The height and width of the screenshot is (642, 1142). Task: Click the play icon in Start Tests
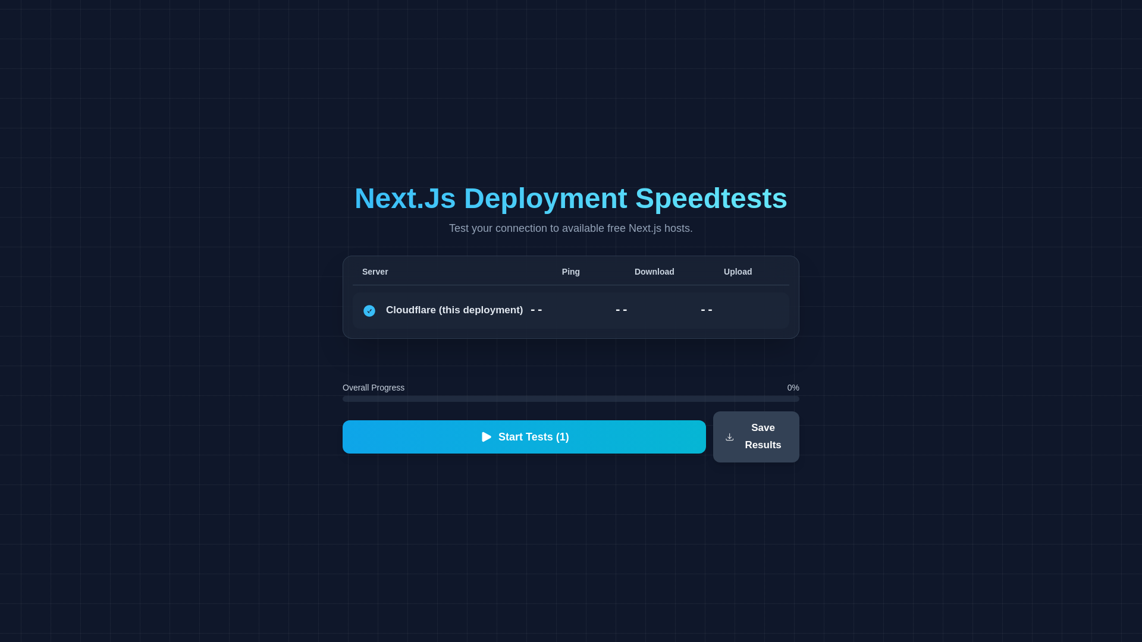click(487, 437)
